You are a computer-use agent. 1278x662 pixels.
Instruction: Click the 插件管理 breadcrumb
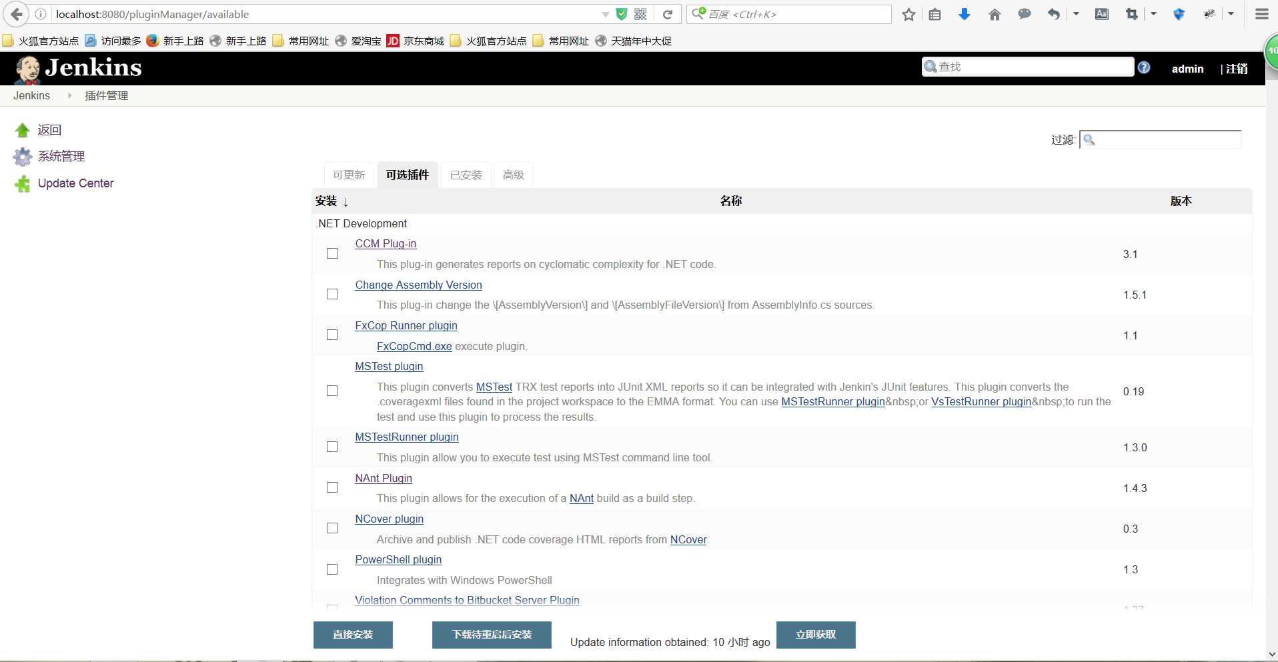(x=107, y=95)
